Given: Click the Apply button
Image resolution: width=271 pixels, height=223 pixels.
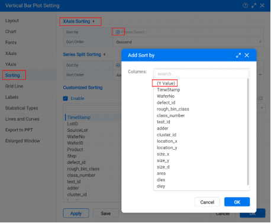Looking at the screenshot, I should [x=76, y=214].
